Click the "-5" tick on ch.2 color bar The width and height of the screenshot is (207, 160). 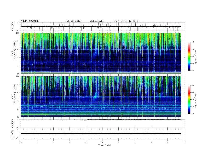pos(193,100)
